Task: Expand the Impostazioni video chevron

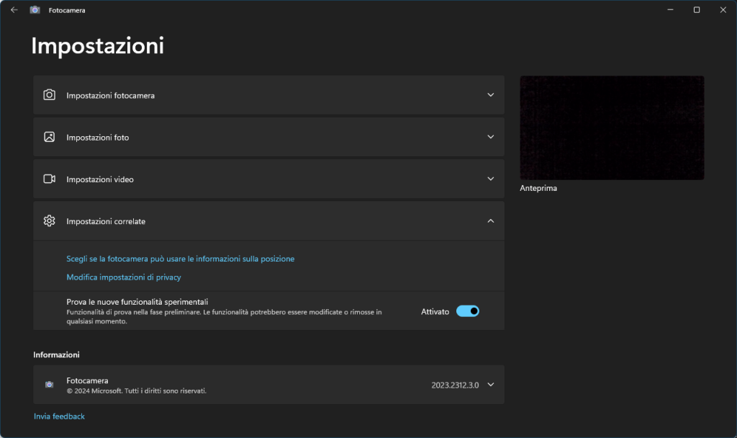Action: click(x=491, y=179)
